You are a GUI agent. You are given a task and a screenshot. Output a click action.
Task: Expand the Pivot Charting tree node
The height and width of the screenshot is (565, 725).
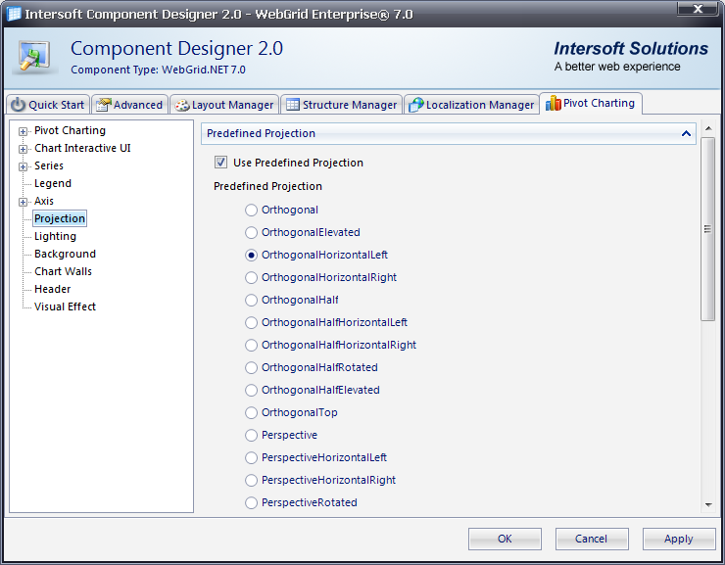coord(24,131)
